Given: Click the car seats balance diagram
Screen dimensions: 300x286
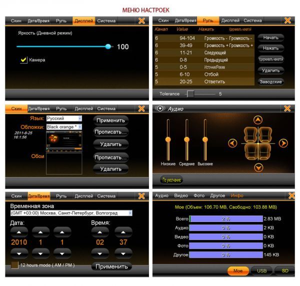Looking at the screenshot, I should (x=258, y=143).
